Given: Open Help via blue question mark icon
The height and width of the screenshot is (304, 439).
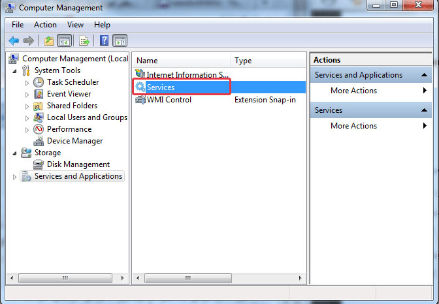Looking at the screenshot, I should click(104, 41).
